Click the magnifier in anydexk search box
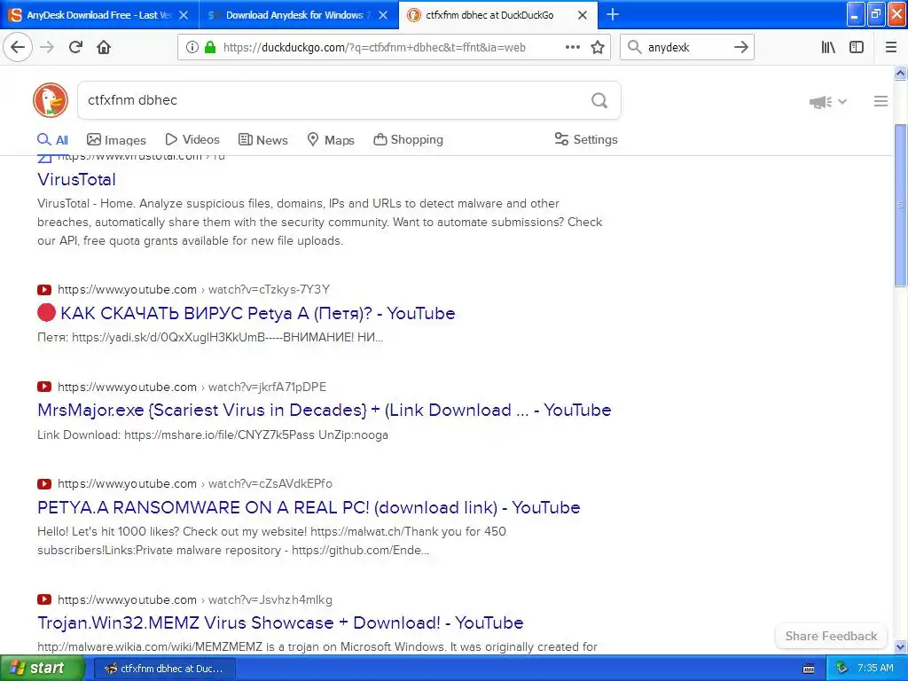The image size is (908, 681). 635,47
